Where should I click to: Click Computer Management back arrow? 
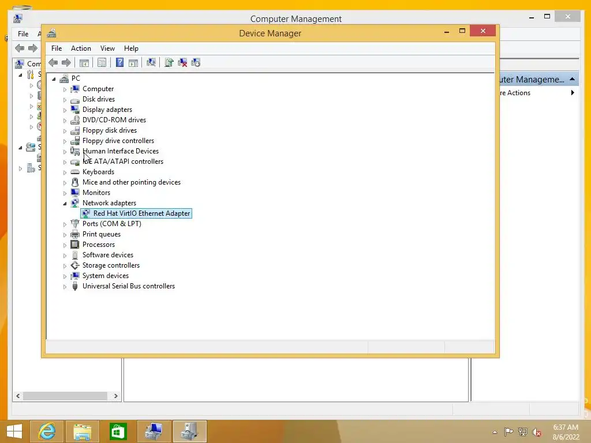click(20, 48)
